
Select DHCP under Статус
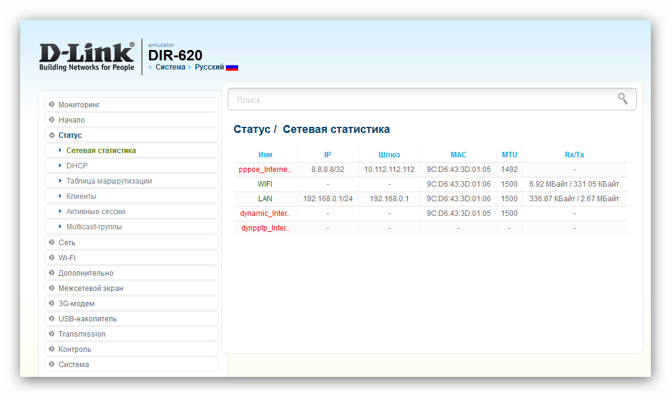tap(77, 166)
